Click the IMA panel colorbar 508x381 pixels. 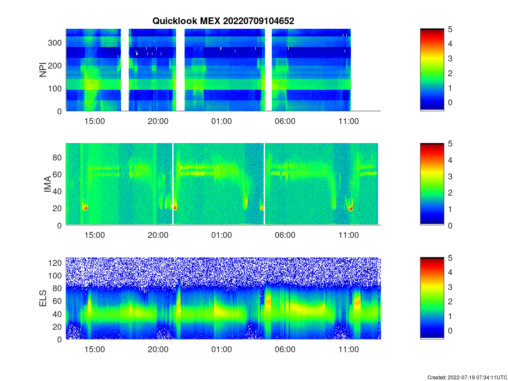(x=432, y=184)
